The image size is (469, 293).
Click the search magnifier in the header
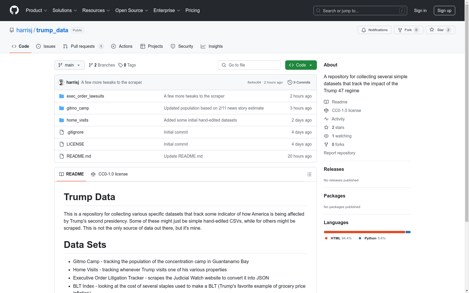tap(318, 11)
